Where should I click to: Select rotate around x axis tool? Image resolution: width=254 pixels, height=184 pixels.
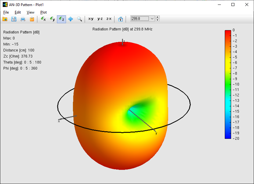click(43, 19)
